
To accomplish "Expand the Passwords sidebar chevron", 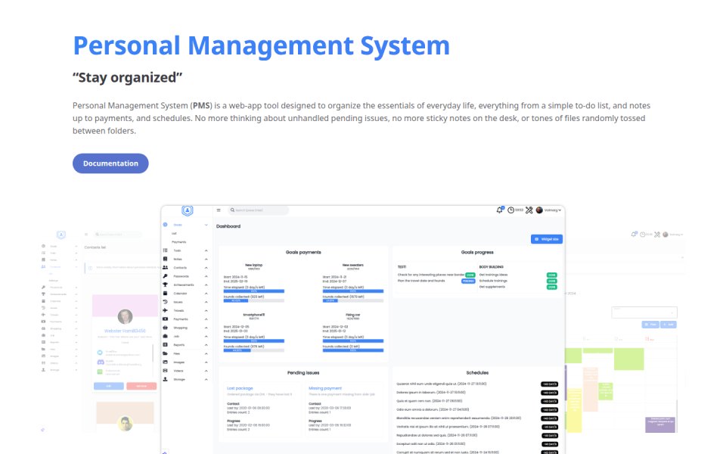I will (206, 276).
